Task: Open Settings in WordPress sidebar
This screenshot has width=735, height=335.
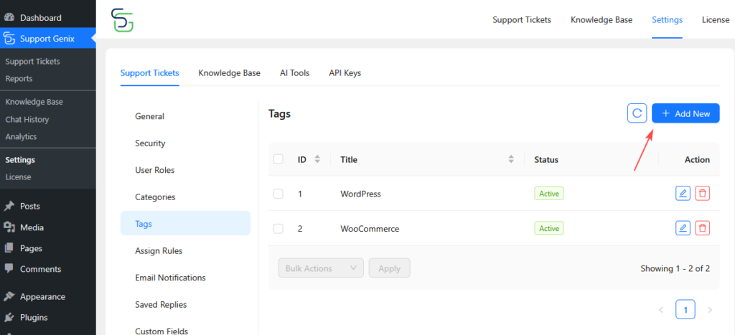Action: pyautogui.click(x=20, y=160)
